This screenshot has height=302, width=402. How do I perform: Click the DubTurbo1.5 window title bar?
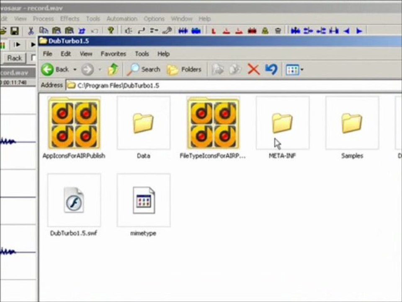[x=220, y=41]
